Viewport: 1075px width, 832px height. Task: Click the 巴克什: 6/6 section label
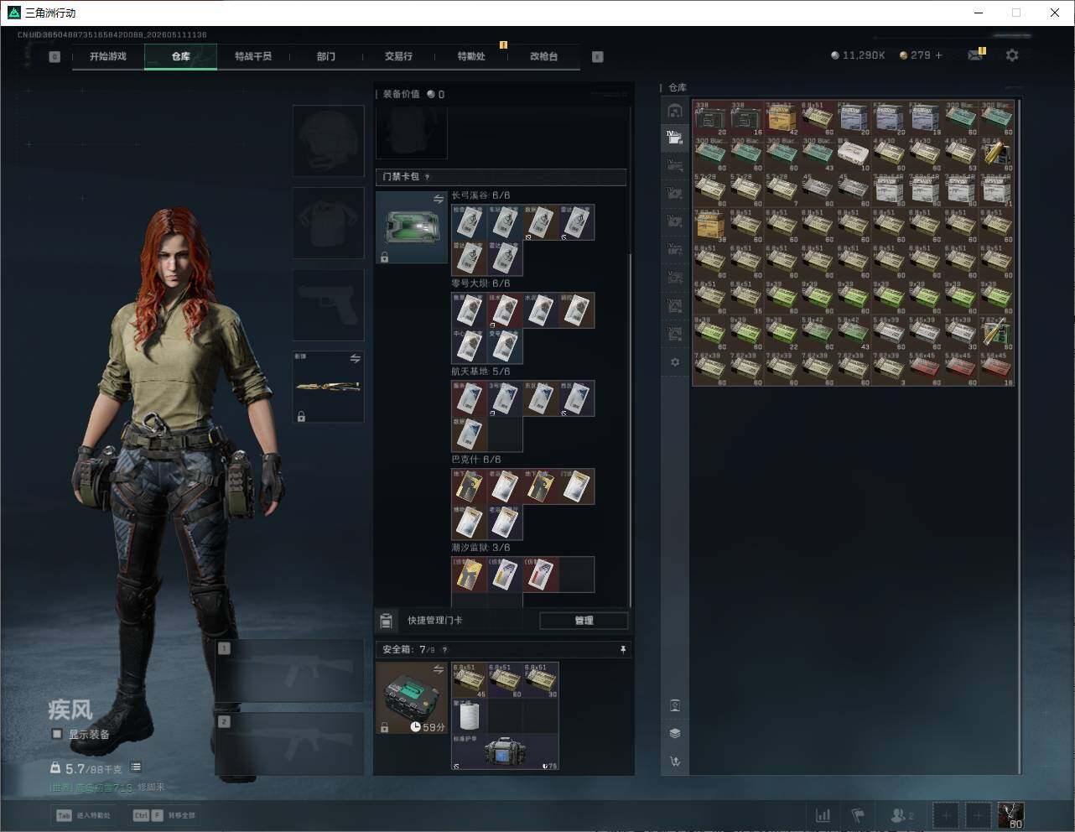click(476, 460)
